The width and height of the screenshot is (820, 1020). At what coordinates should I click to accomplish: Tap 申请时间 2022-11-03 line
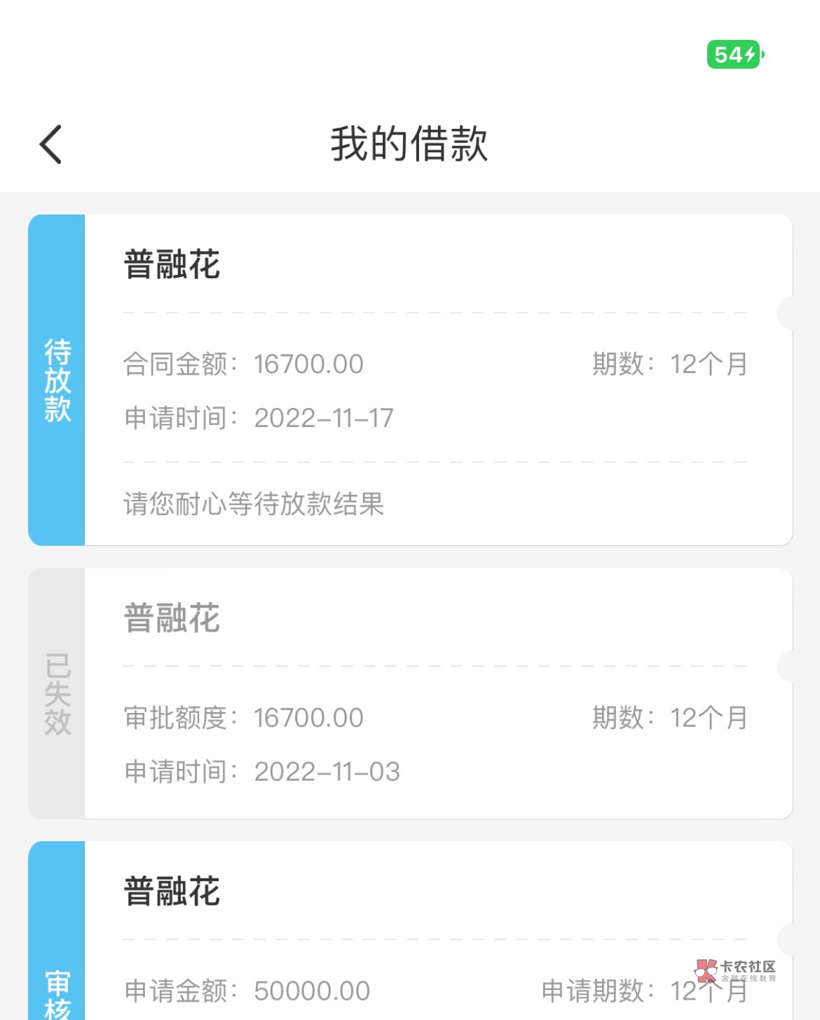click(x=262, y=772)
